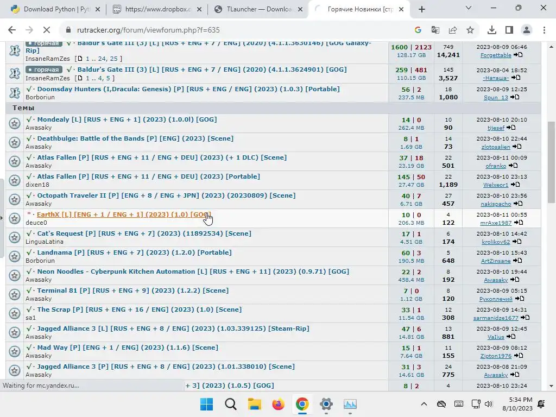Click the topic star icon for The Scrap

point(15,313)
